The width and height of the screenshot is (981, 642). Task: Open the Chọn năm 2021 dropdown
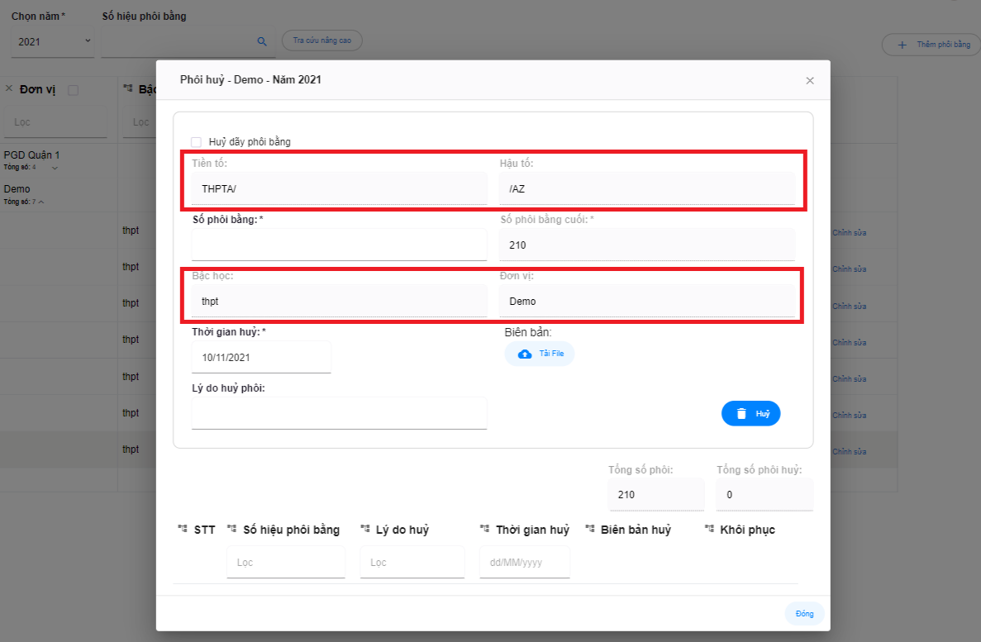pyautogui.click(x=54, y=41)
